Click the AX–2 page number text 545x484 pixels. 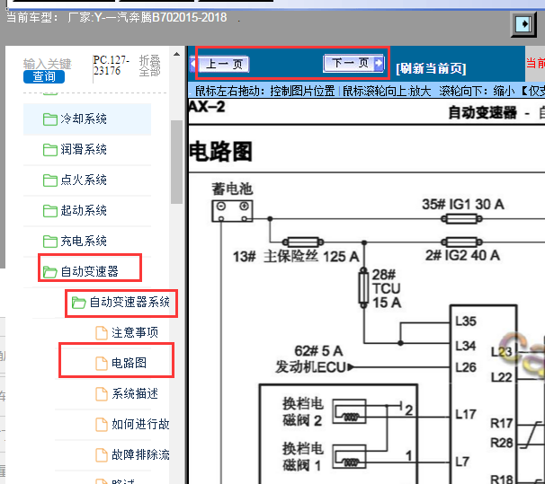point(207,107)
